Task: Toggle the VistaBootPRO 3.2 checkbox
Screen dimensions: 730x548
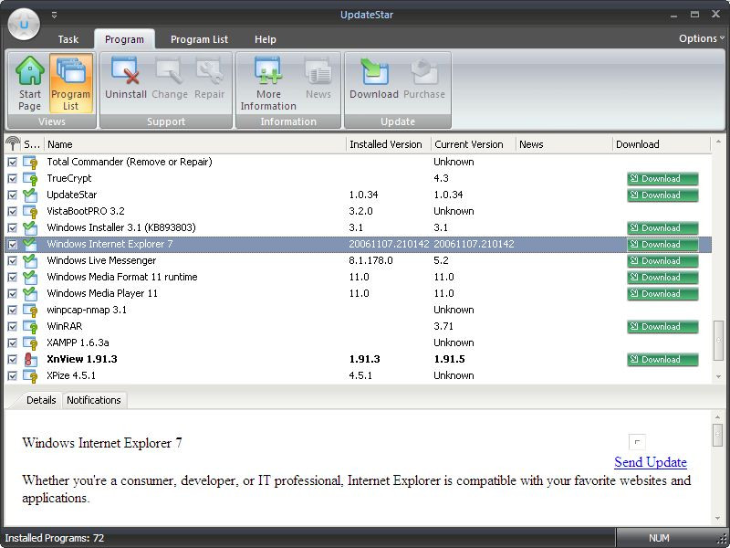Action: click(x=13, y=212)
